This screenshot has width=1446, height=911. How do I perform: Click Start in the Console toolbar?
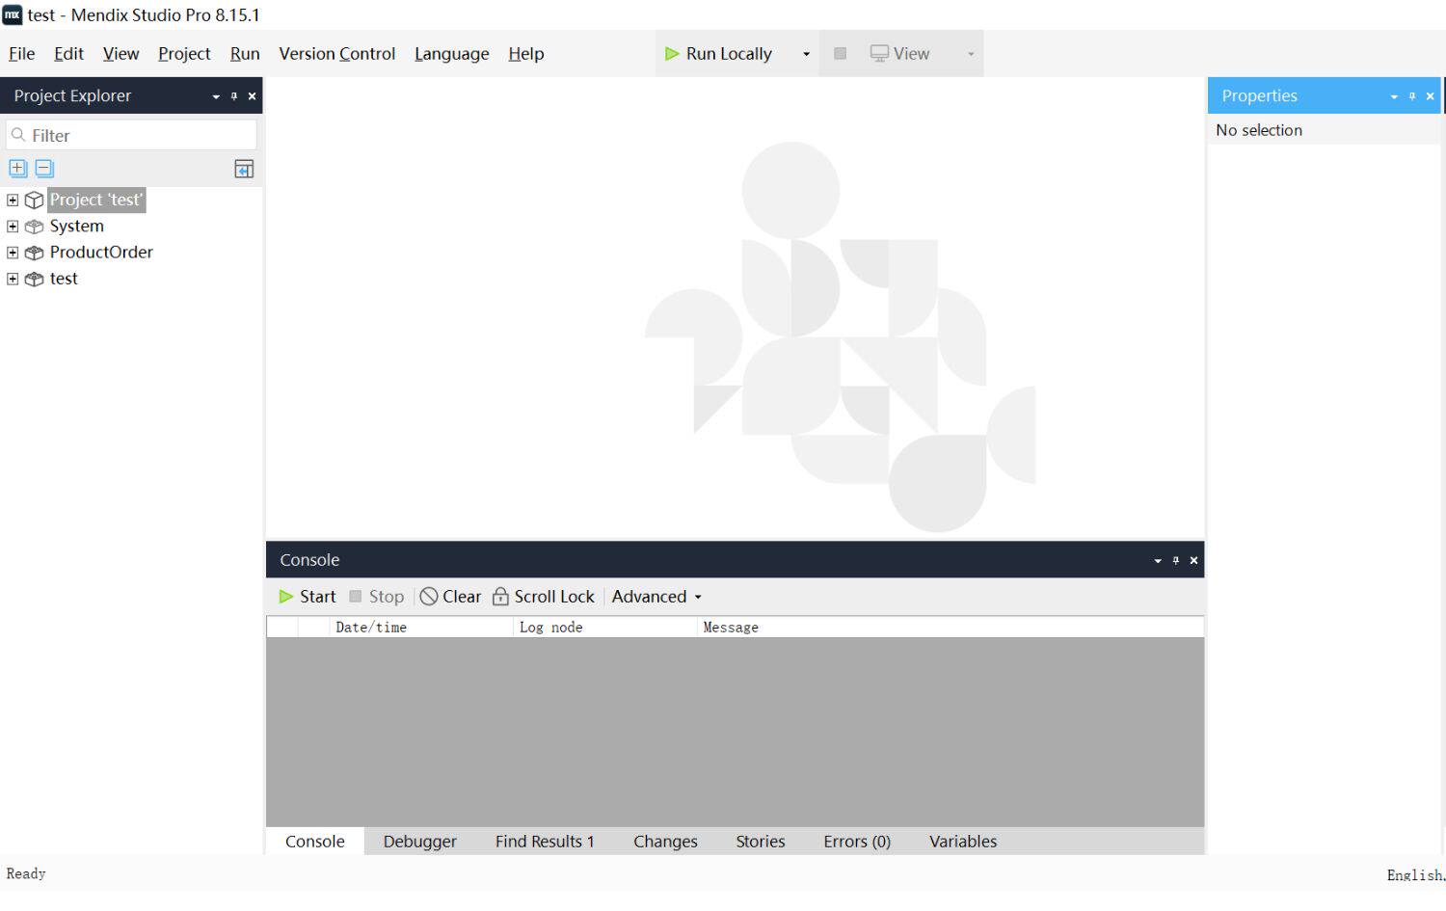[x=308, y=597]
